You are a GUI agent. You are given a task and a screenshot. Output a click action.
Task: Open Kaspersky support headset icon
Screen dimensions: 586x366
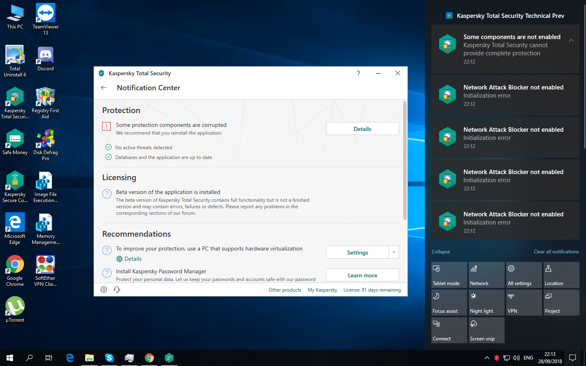(x=117, y=290)
